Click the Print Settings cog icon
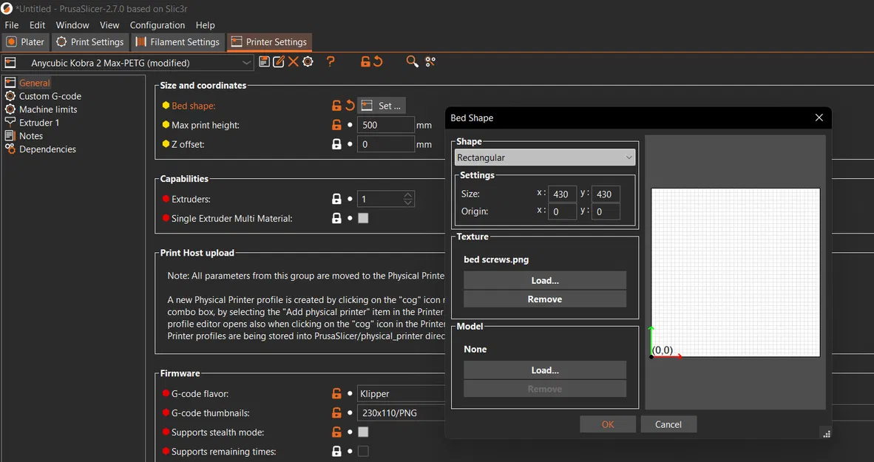 click(x=61, y=42)
